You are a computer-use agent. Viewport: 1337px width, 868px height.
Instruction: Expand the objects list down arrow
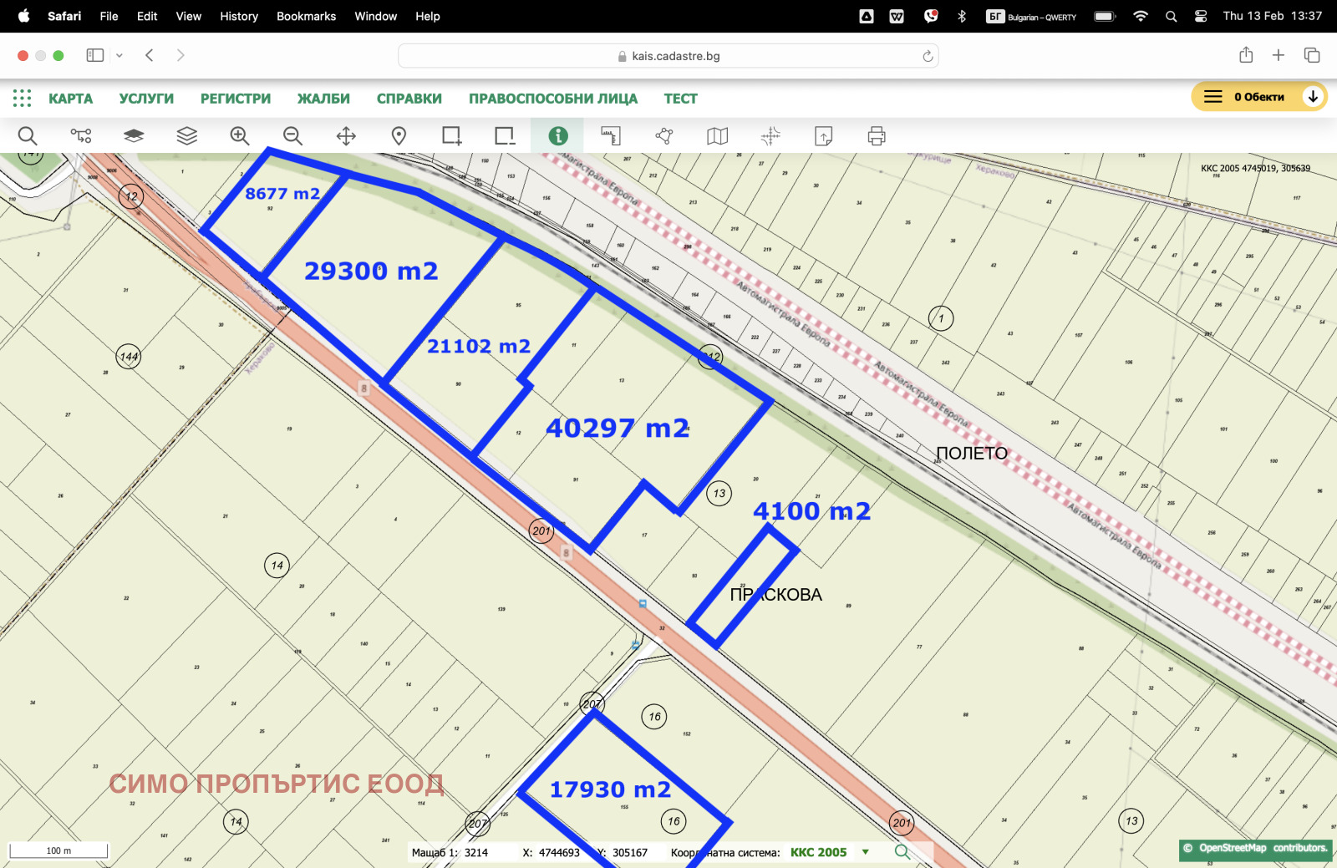pos(1313,97)
